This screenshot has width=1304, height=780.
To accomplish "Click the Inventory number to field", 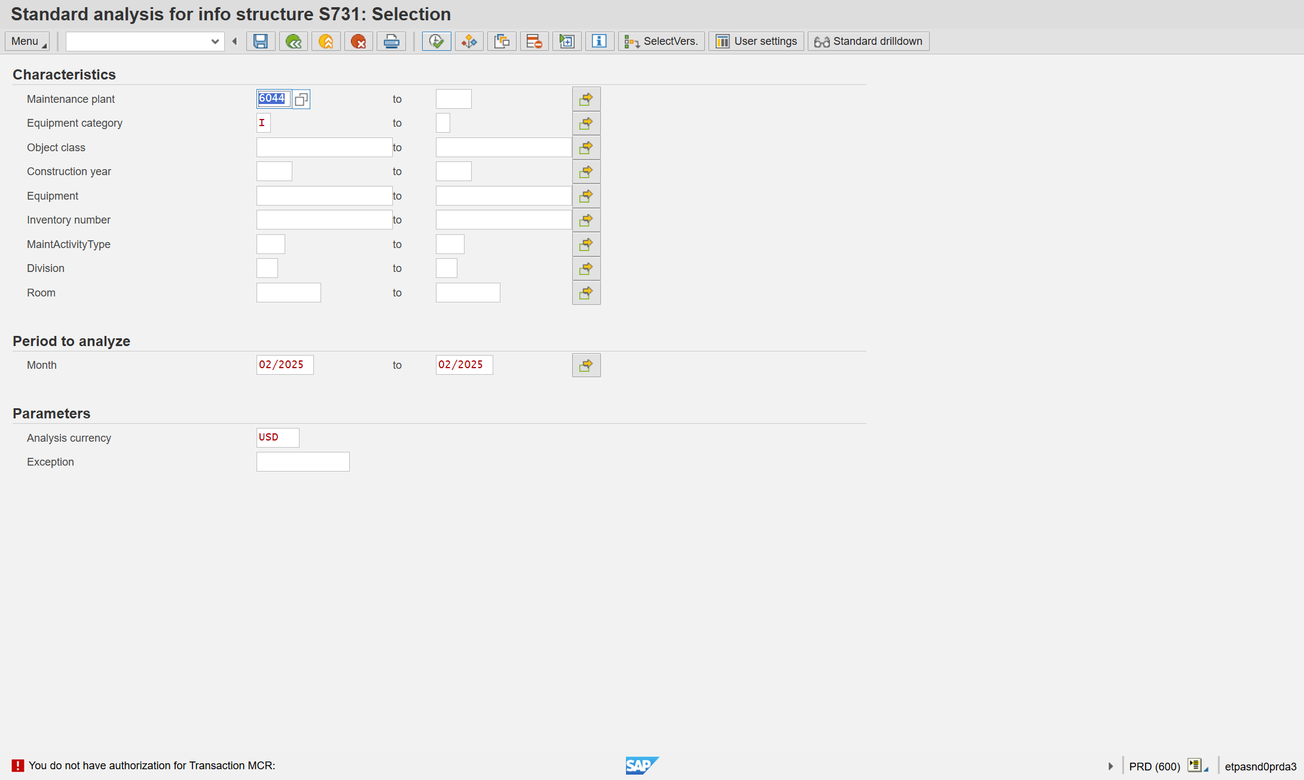I will (504, 220).
